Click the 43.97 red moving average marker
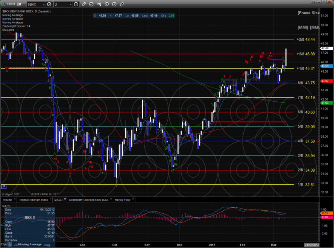Screen dimensions: 334x248 (x=325, y=81)
